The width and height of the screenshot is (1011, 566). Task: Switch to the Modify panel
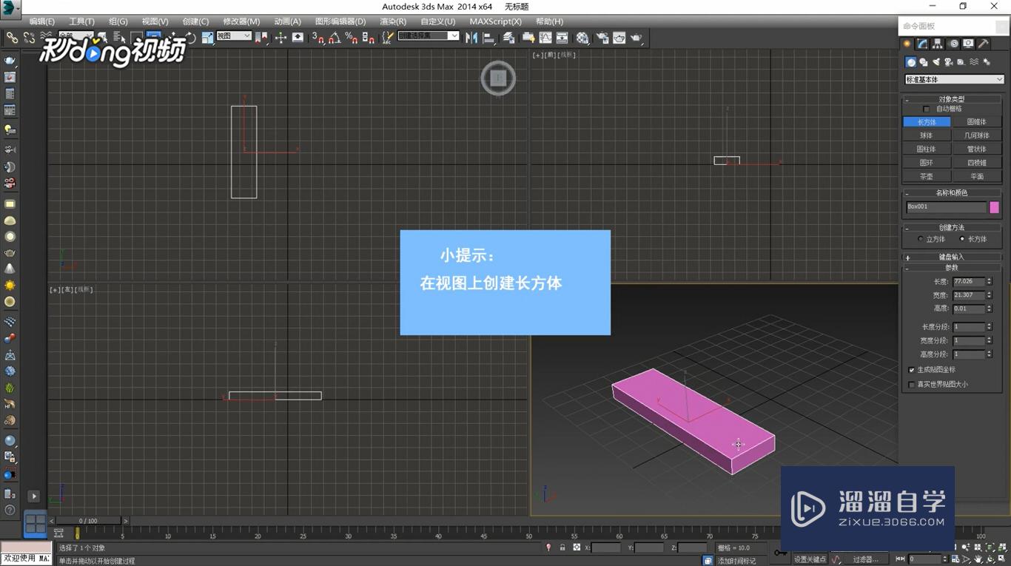point(921,44)
